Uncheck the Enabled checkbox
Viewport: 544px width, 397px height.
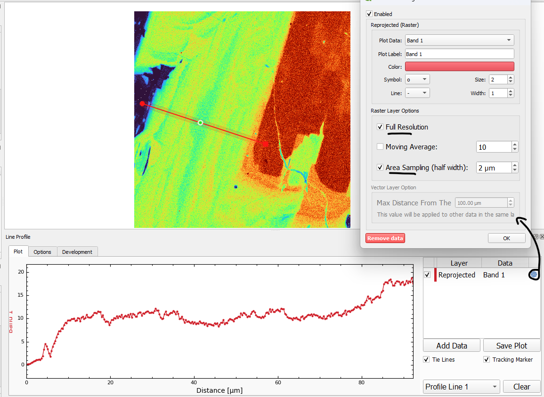tap(369, 14)
